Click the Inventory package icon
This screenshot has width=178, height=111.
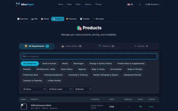67,19
